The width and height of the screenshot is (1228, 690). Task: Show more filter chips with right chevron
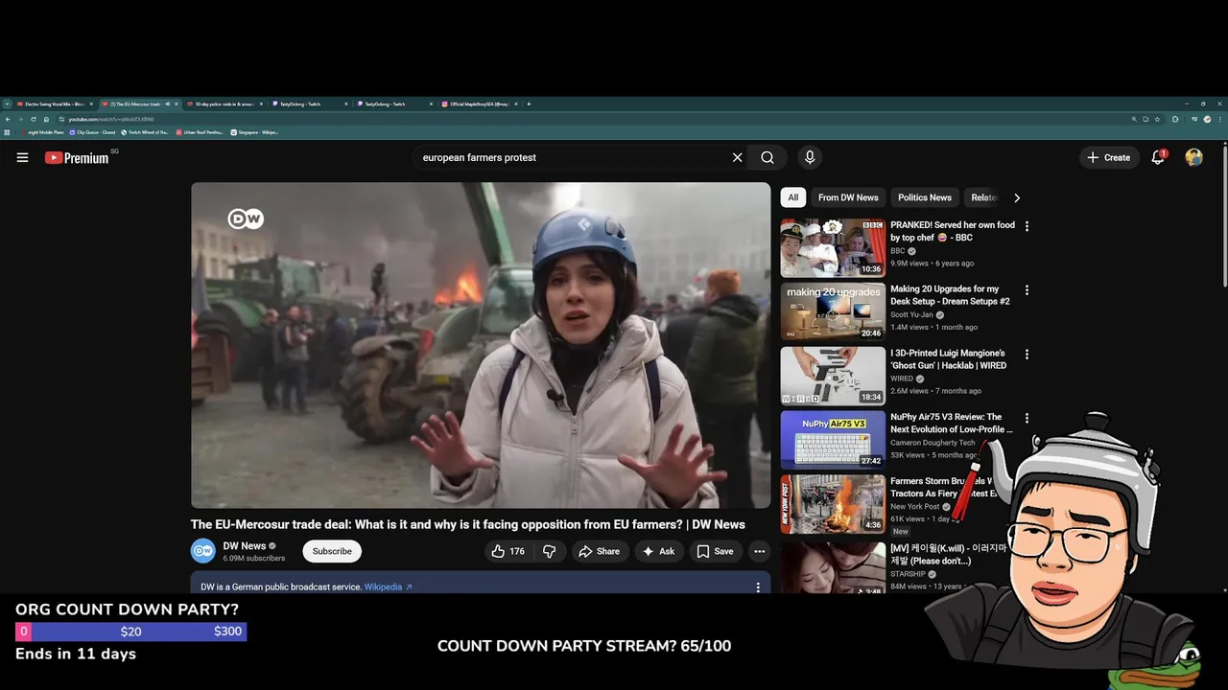[1017, 197]
